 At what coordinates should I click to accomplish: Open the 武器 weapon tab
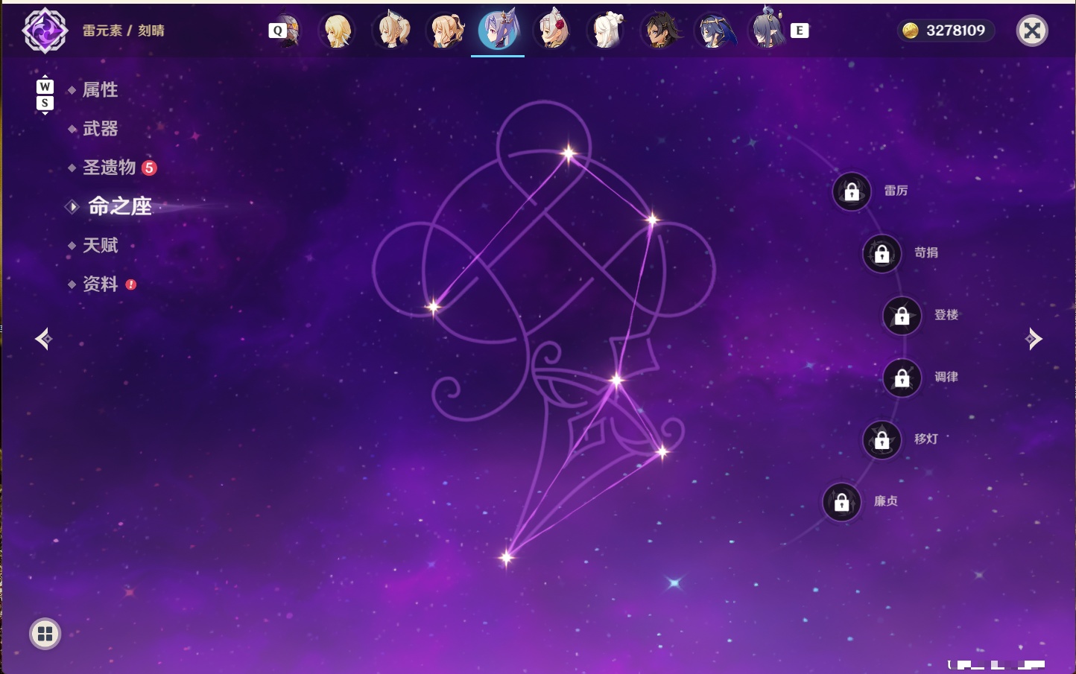(x=100, y=129)
